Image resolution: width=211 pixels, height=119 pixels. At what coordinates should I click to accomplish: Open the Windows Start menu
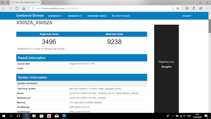click(4, 116)
